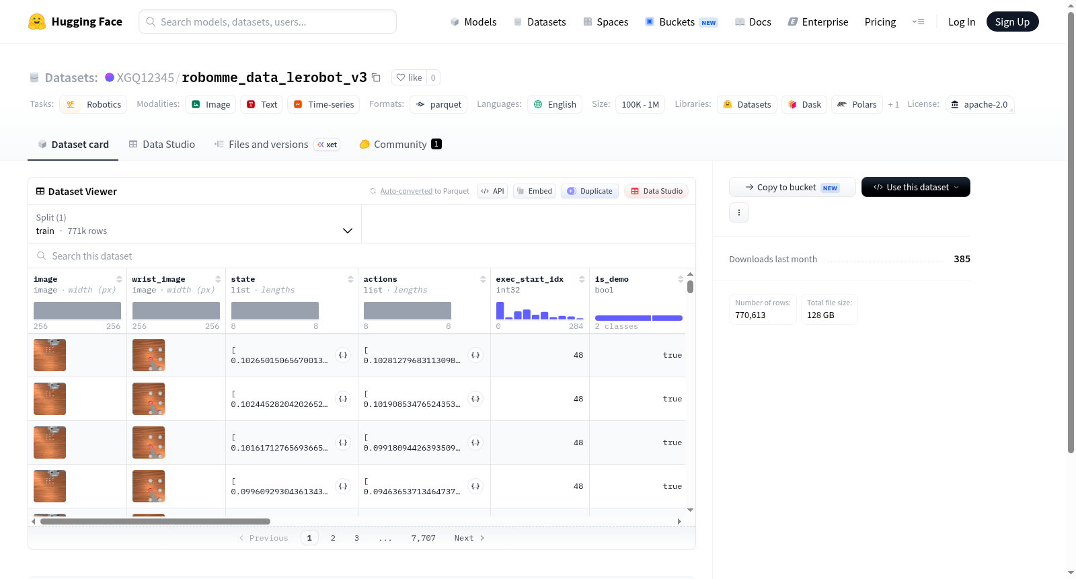Image resolution: width=1076 pixels, height=579 pixels.
Task: Sort by the state column
Action: pyautogui.click(x=350, y=279)
